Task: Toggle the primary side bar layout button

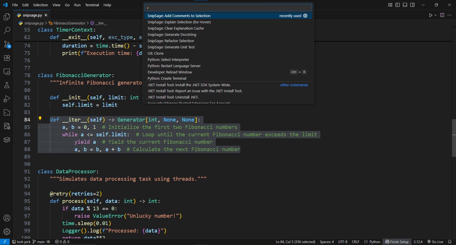Action: coord(398,5)
